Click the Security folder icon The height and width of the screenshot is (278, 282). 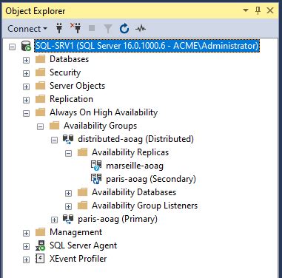[x=40, y=72]
